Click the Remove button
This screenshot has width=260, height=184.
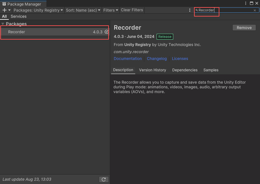pos(244,28)
